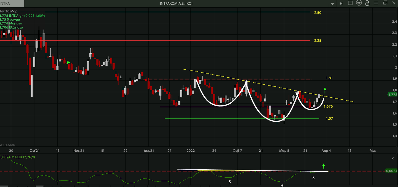Click the small green play marker near Οκτ 18
The height and width of the screenshot is (187, 398).
68,62
